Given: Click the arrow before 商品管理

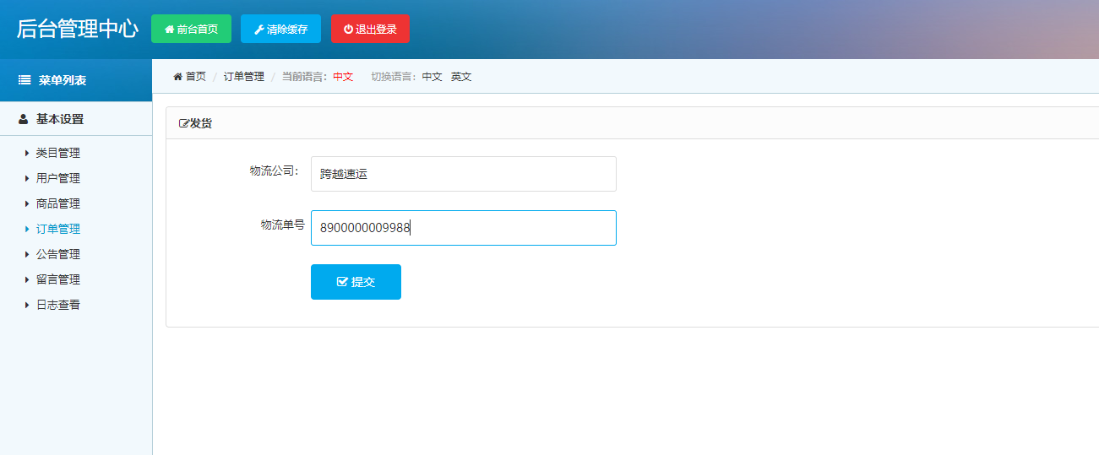Looking at the screenshot, I should 27,204.
